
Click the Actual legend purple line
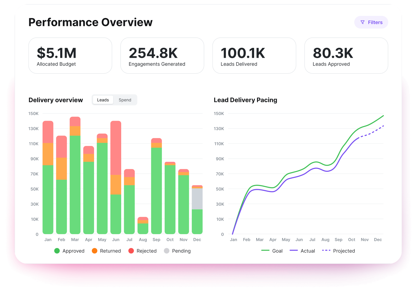pyautogui.click(x=294, y=251)
